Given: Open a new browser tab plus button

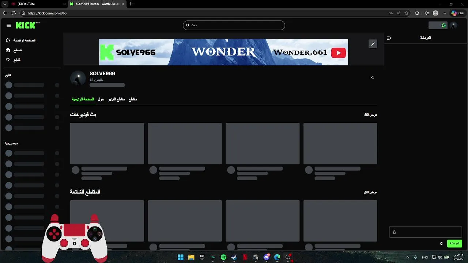Looking at the screenshot, I should [131, 4].
